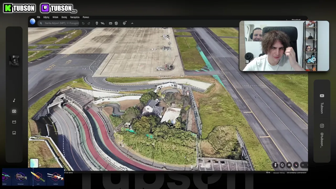Open the map style thumbnail
Viewport: 336px width, 189px height.
point(34,163)
